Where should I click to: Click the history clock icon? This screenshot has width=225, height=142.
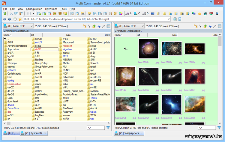click(x=15, y=19)
